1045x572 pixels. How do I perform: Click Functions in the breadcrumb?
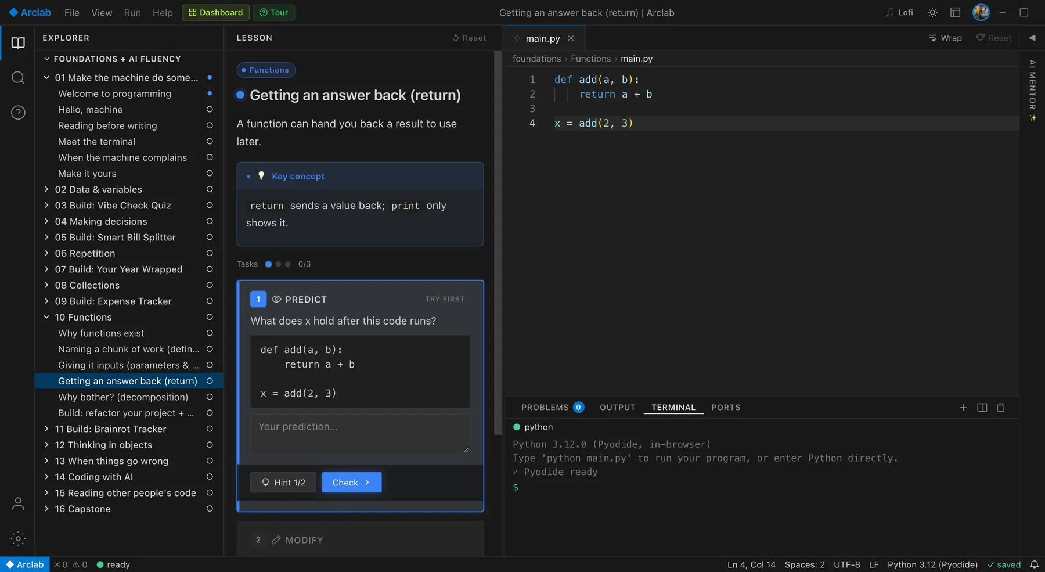[x=590, y=59]
